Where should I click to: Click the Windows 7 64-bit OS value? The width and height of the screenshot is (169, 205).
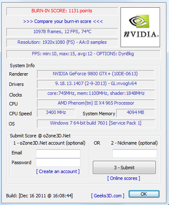96,123
